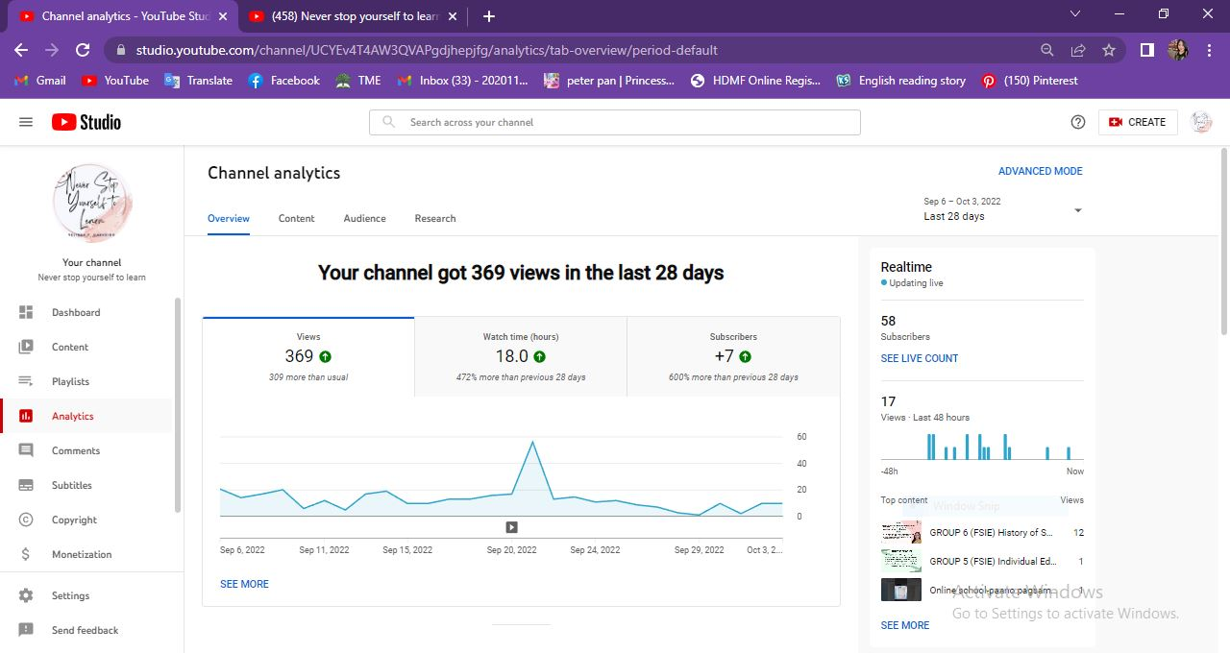Switch to the Overview tab
The image size is (1230, 653).
click(x=229, y=218)
